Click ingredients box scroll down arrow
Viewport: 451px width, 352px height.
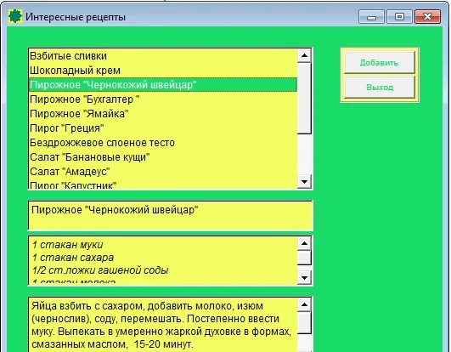coord(304,278)
